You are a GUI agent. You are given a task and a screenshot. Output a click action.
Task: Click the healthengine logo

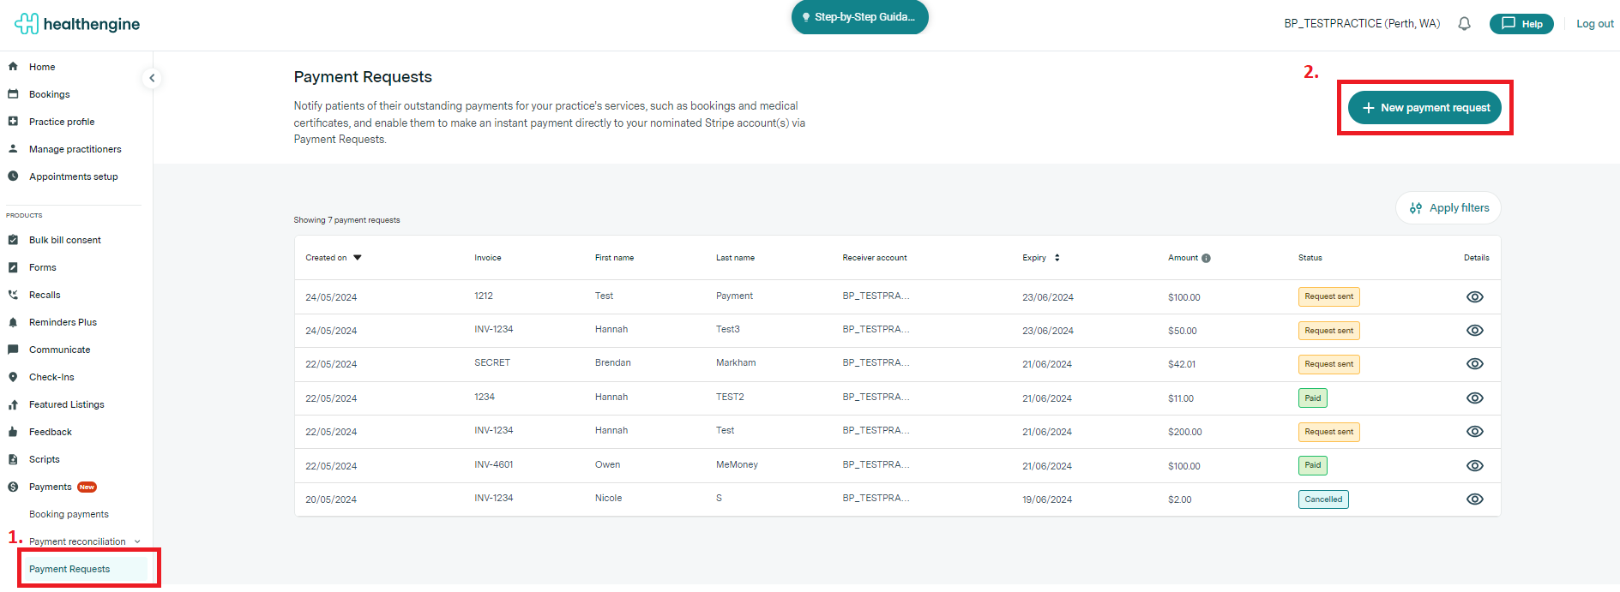pyautogui.click(x=77, y=24)
